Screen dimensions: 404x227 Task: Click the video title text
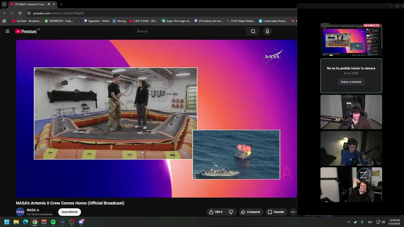[x=70, y=203]
